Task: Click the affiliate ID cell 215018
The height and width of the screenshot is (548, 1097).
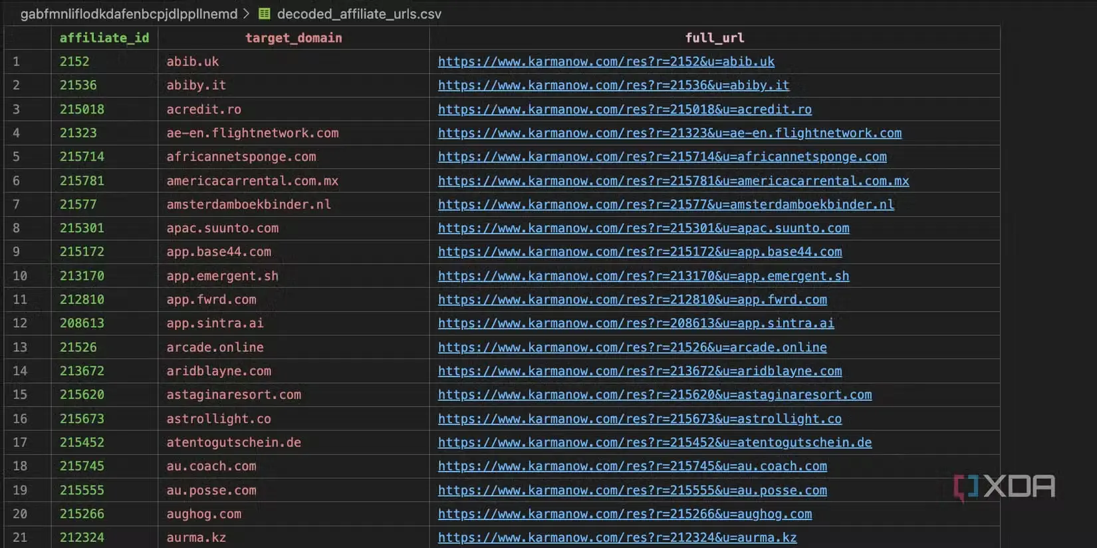Action: pyautogui.click(x=82, y=109)
